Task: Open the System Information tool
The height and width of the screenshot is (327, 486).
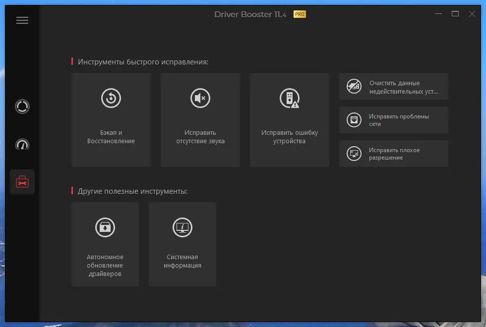Action: click(182, 244)
